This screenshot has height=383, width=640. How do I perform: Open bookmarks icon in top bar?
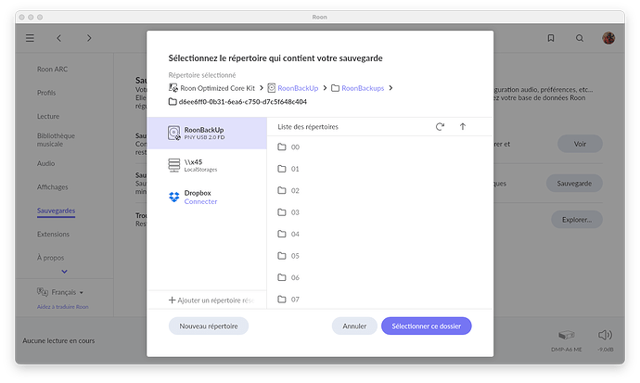551,38
